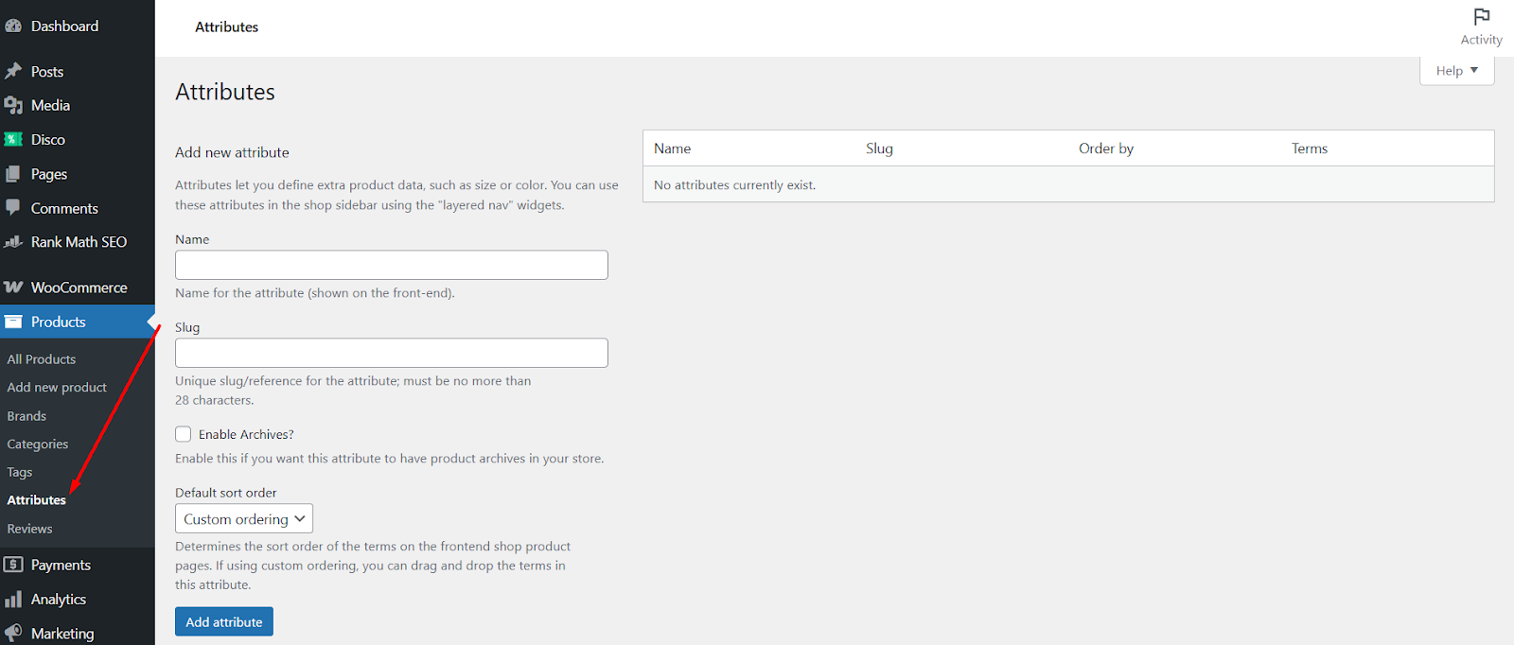
Task: Click the WooCommerce logo icon
Action: coord(13,287)
